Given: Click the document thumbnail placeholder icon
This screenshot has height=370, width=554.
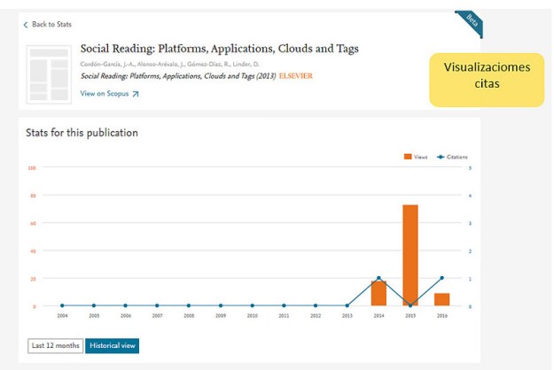Looking at the screenshot, I should click(x=49, y=73).
